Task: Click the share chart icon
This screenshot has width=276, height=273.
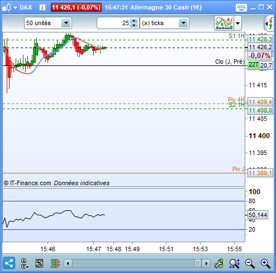Action: [9, 263]
